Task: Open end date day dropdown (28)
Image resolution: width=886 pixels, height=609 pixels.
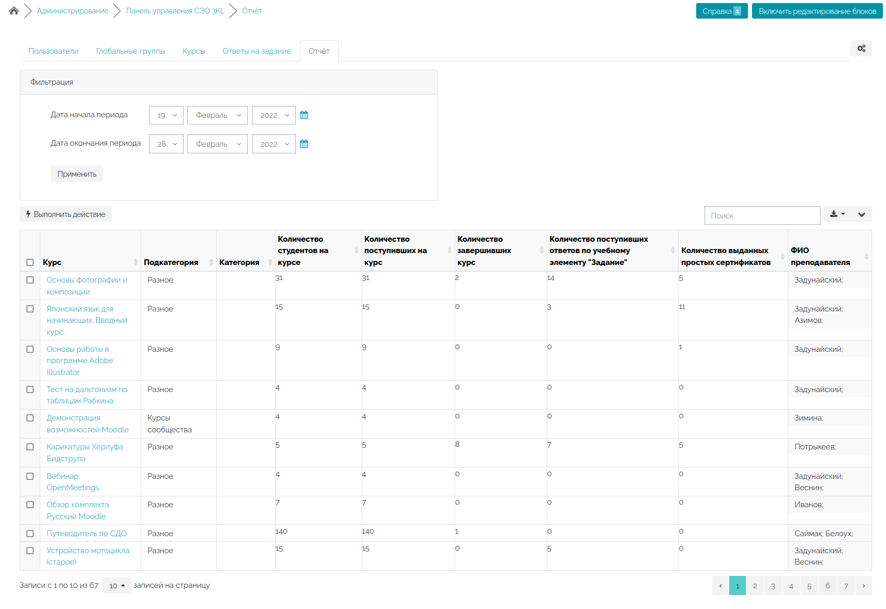Action: (166, 144)
